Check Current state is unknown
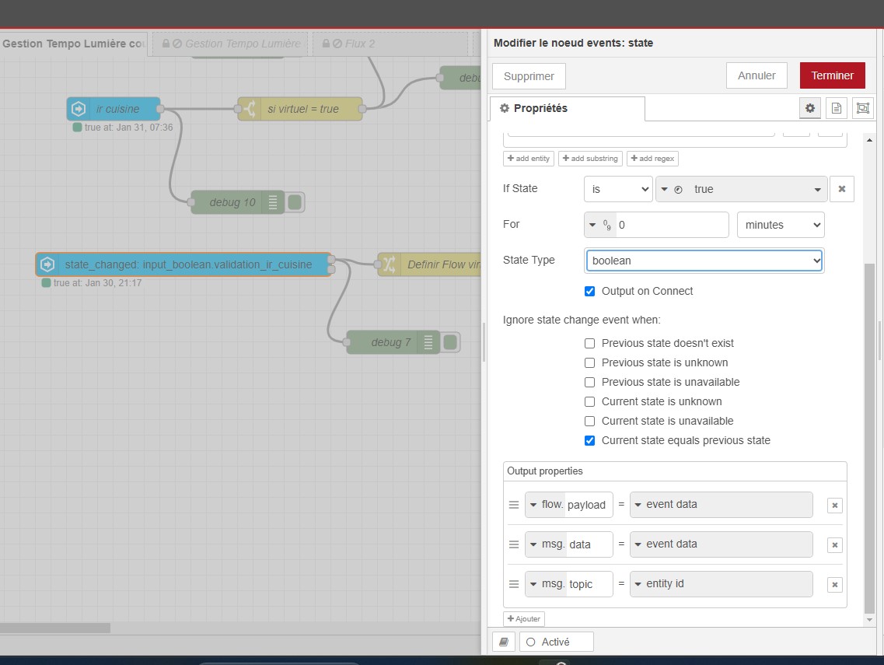This screenshot has height=665, width=884. (x=589, y=401)
